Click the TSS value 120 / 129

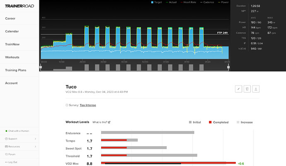[x=256, y=38]
